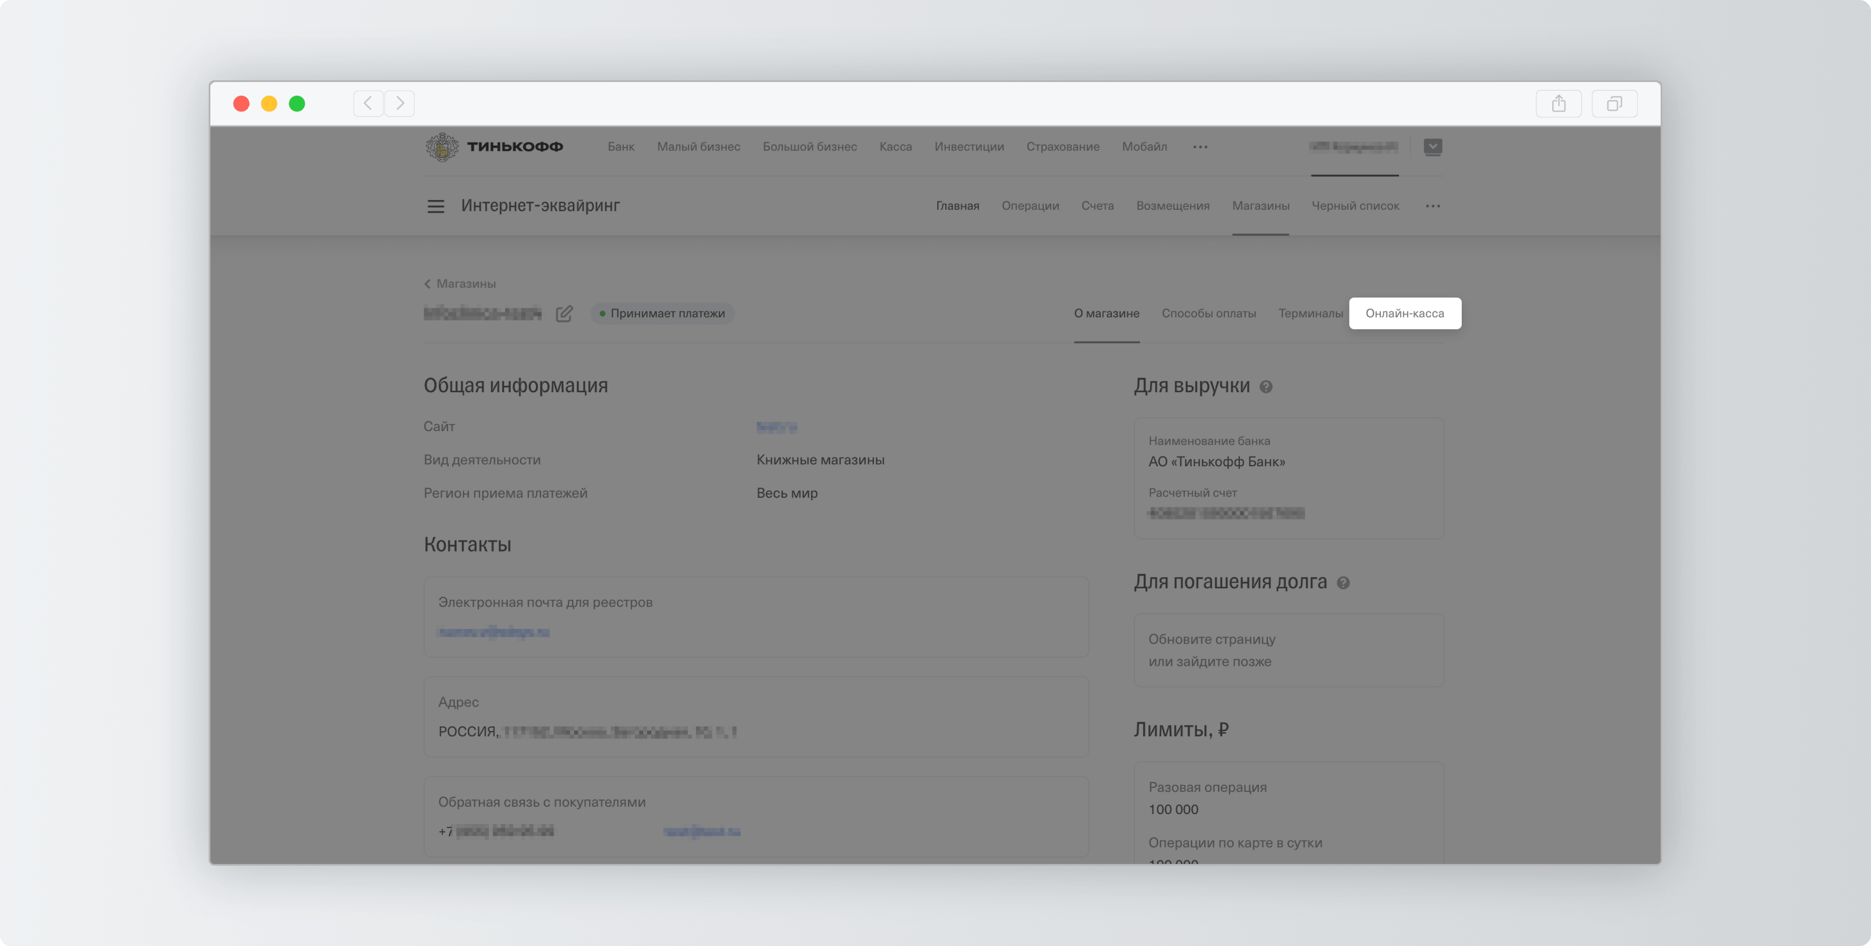Click help icon next to Для выручки
This screenshot has height=946, width=1871.
(1266, 386)
